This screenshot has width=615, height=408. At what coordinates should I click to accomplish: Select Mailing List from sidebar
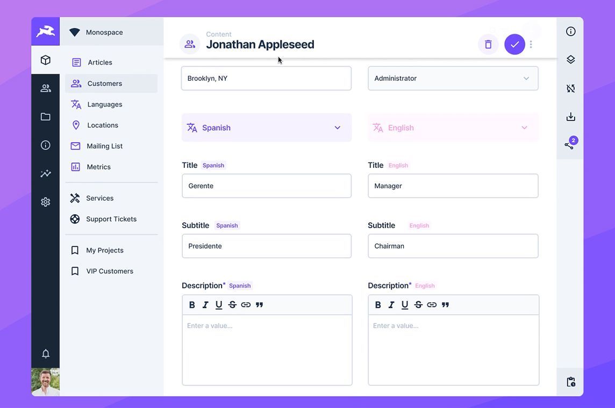104,146
